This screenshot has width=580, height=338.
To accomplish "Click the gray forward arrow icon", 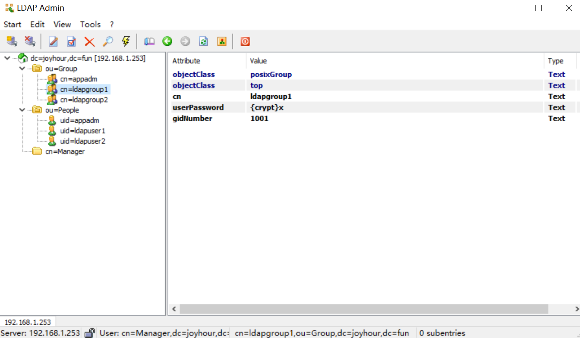I will pos(185,41).
